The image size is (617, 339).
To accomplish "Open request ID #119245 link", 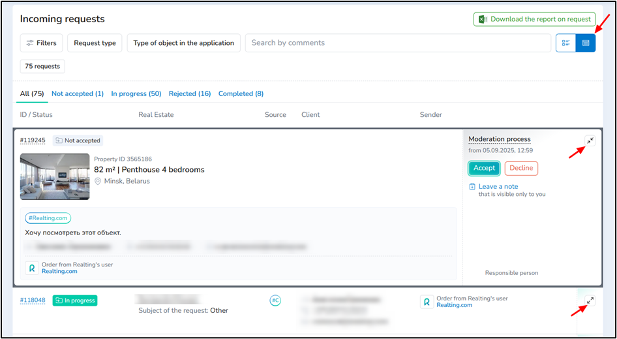I will click(33, 140).
